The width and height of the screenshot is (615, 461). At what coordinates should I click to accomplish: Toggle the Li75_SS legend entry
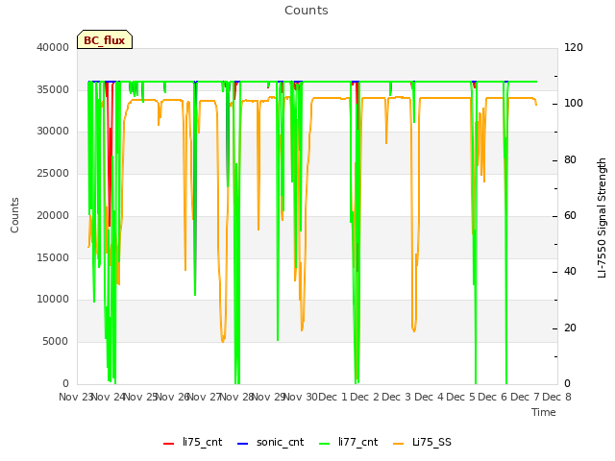pyautogui.click(x=422, y=442)
